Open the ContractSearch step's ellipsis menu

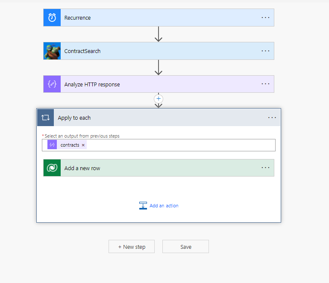[265, 51]
